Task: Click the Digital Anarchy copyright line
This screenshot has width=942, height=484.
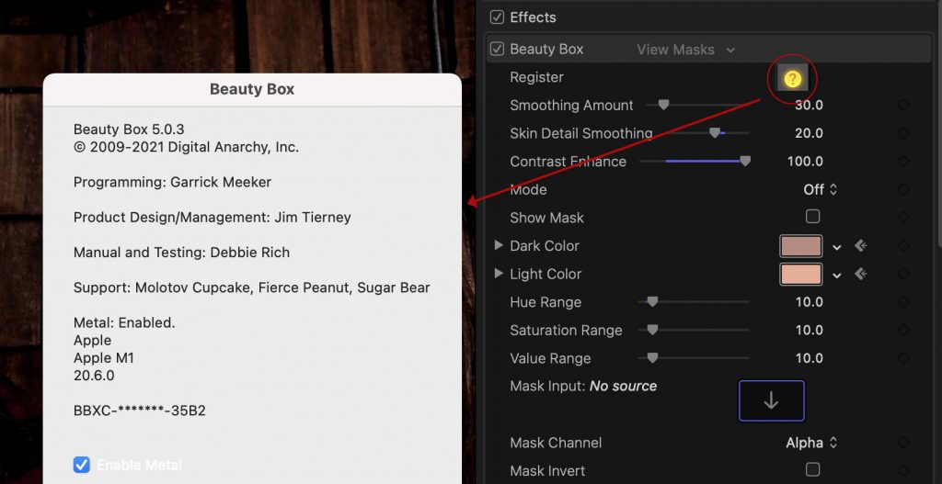Action: (186, 147)
